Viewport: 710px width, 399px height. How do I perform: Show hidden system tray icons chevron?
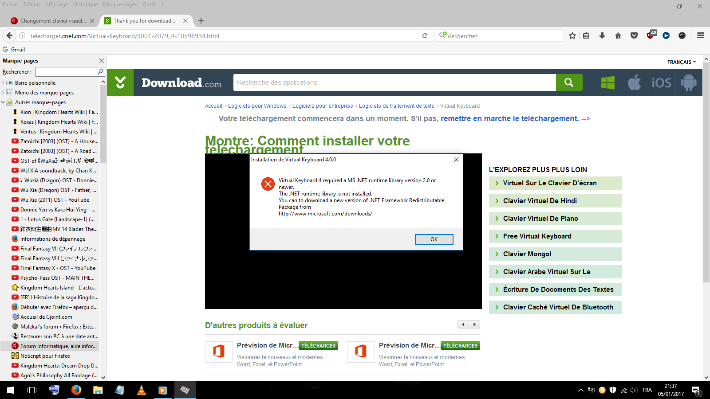[x=580, y=390]
